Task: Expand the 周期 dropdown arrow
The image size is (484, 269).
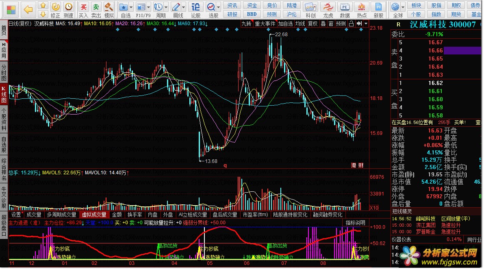Action: click(x=166, y=7)
